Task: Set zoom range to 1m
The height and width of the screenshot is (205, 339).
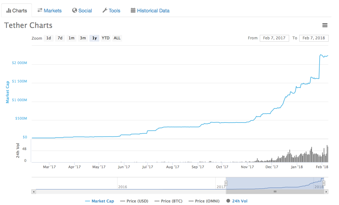Action: (71, 38)
